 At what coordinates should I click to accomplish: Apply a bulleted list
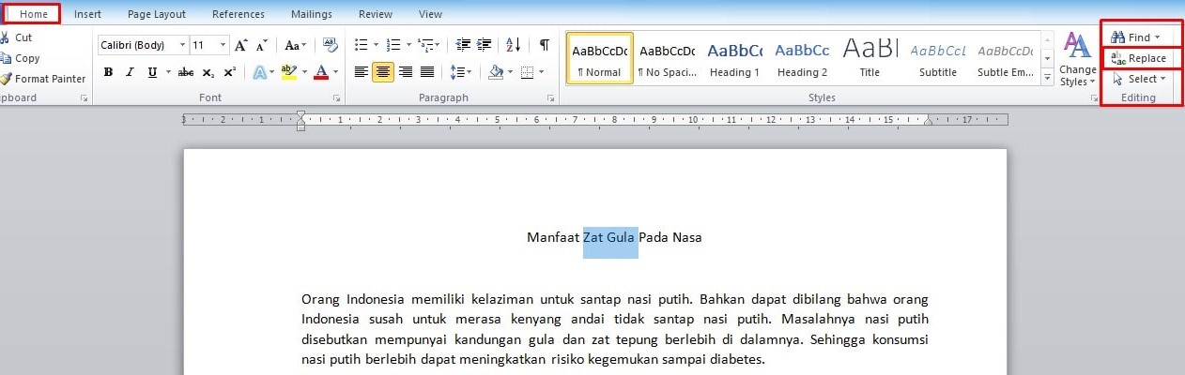pyautogui.click(x=361, y=45)
